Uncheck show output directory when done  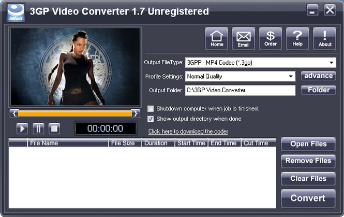point(151,119)
